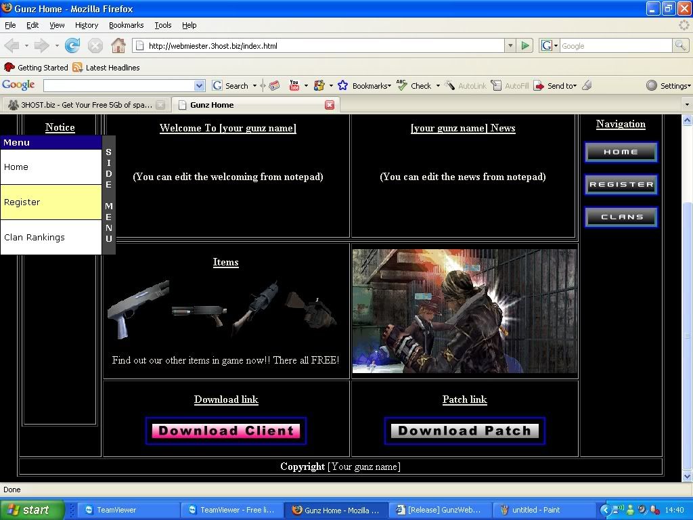Click the Latest Headlines feed icon
The width and height of the screenshot is (693, 520).
click(78, 68)
